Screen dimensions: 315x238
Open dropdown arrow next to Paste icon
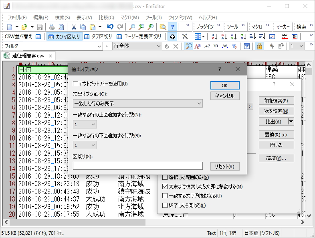click(100, 27)
